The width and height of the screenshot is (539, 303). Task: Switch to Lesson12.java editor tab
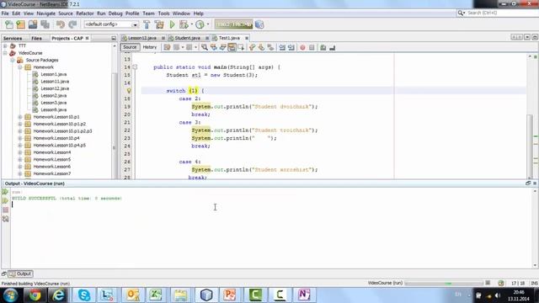[x=142, y=38]
